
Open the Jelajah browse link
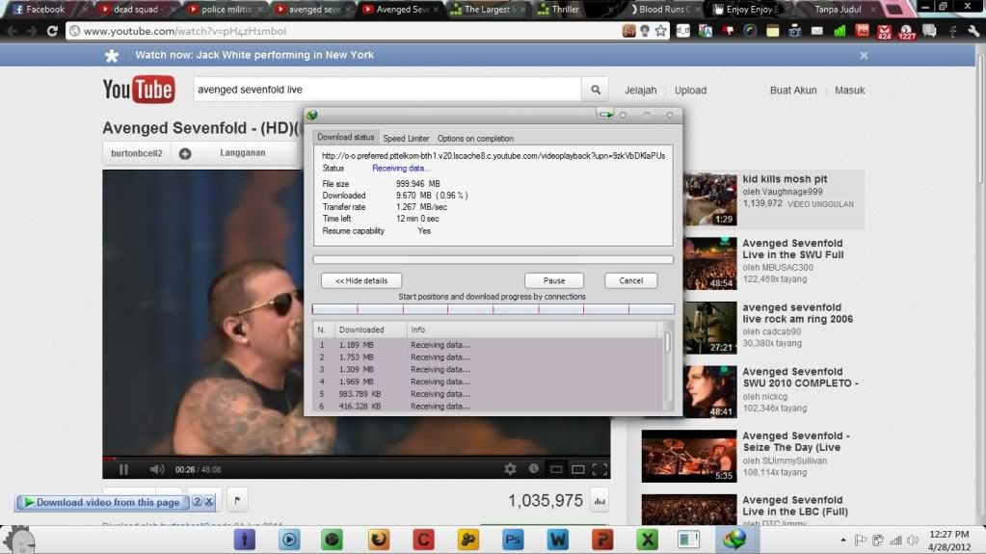click(x=640, y=90)
